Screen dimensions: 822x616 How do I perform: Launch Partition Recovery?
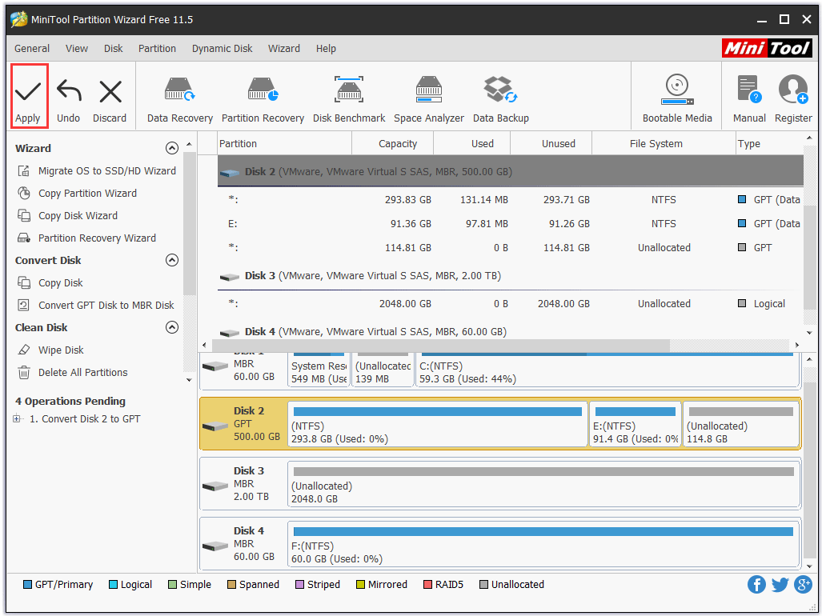263,95
